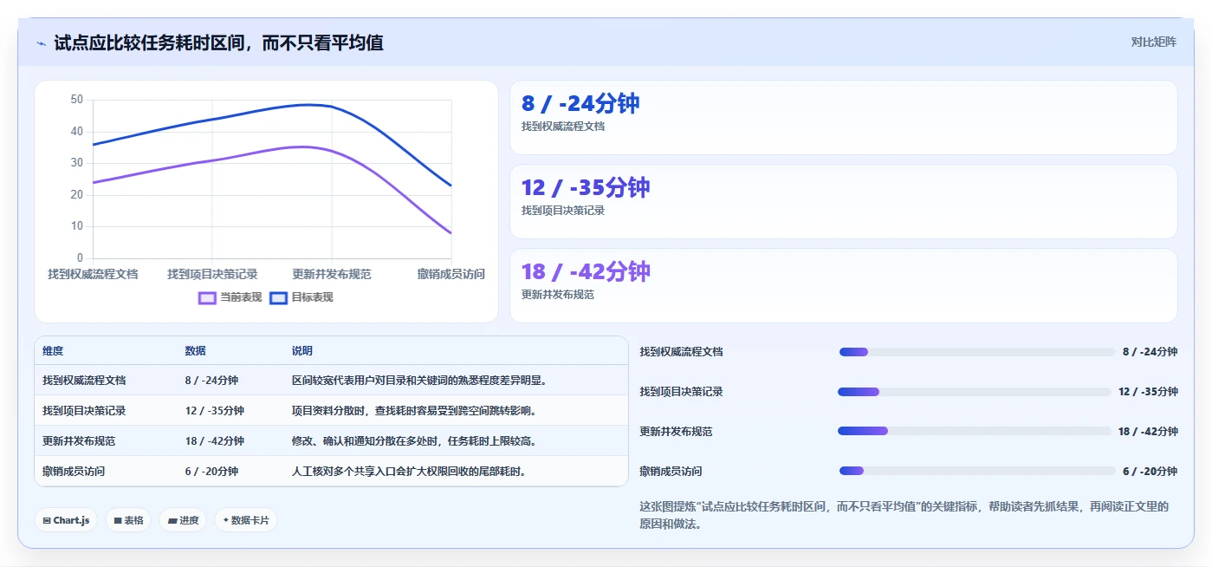Click chart x-axis label 更新并发布规范
1212x567 pixels.
(332, 274)
